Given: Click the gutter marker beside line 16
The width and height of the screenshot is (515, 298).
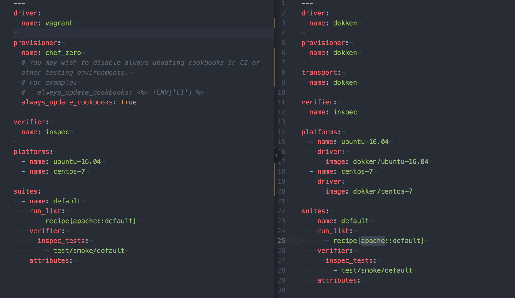Looking at the screenshot, I should tap(275, 152).
